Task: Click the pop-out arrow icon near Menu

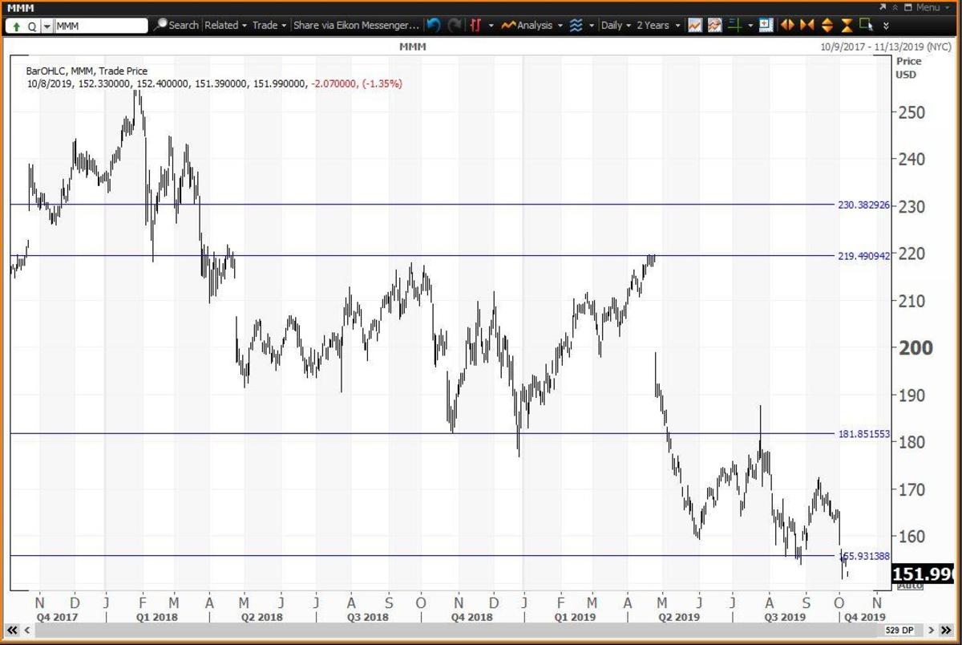Action: click(883, 7)
